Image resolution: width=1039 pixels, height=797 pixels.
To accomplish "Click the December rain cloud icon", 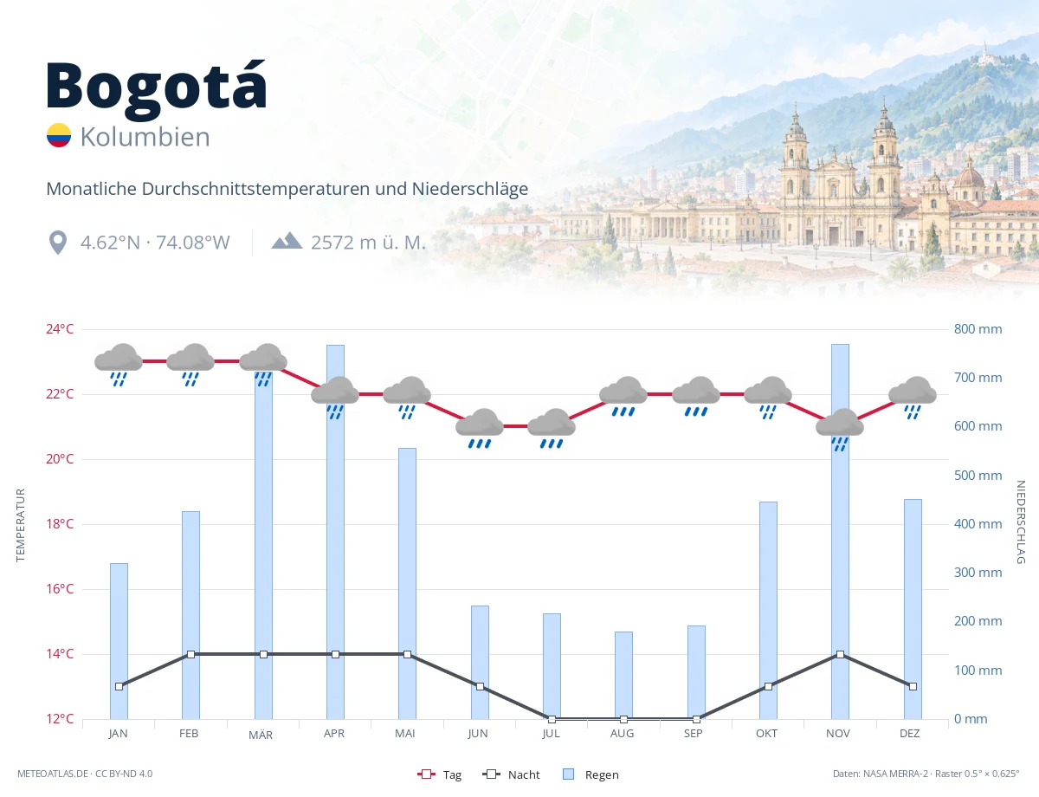I will tap(913, 398).
